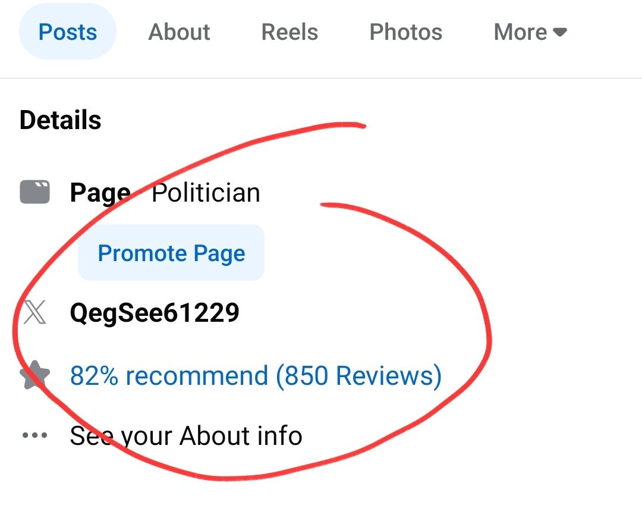642x527 pixels.
Task: Click the Politician category text
Action: pyautogui.click(x=206, y=192)
